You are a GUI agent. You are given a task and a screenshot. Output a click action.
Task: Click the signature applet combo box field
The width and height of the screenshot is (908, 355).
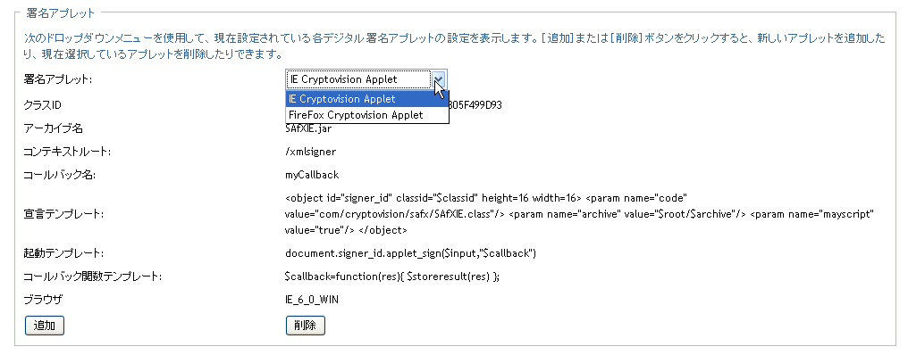coord(366,79)
